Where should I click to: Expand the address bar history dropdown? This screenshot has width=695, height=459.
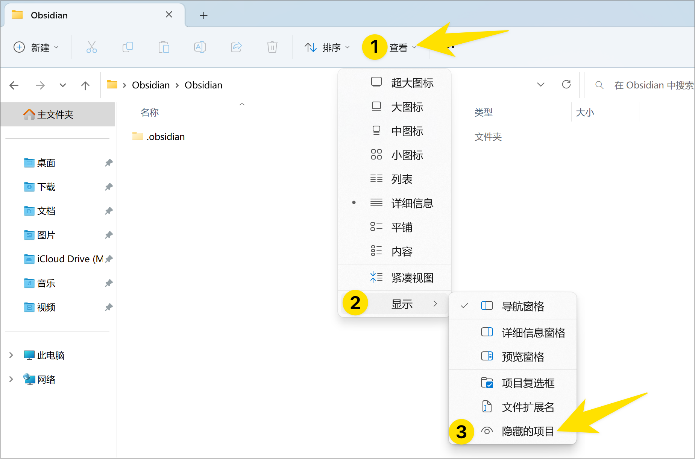point(540,85)
